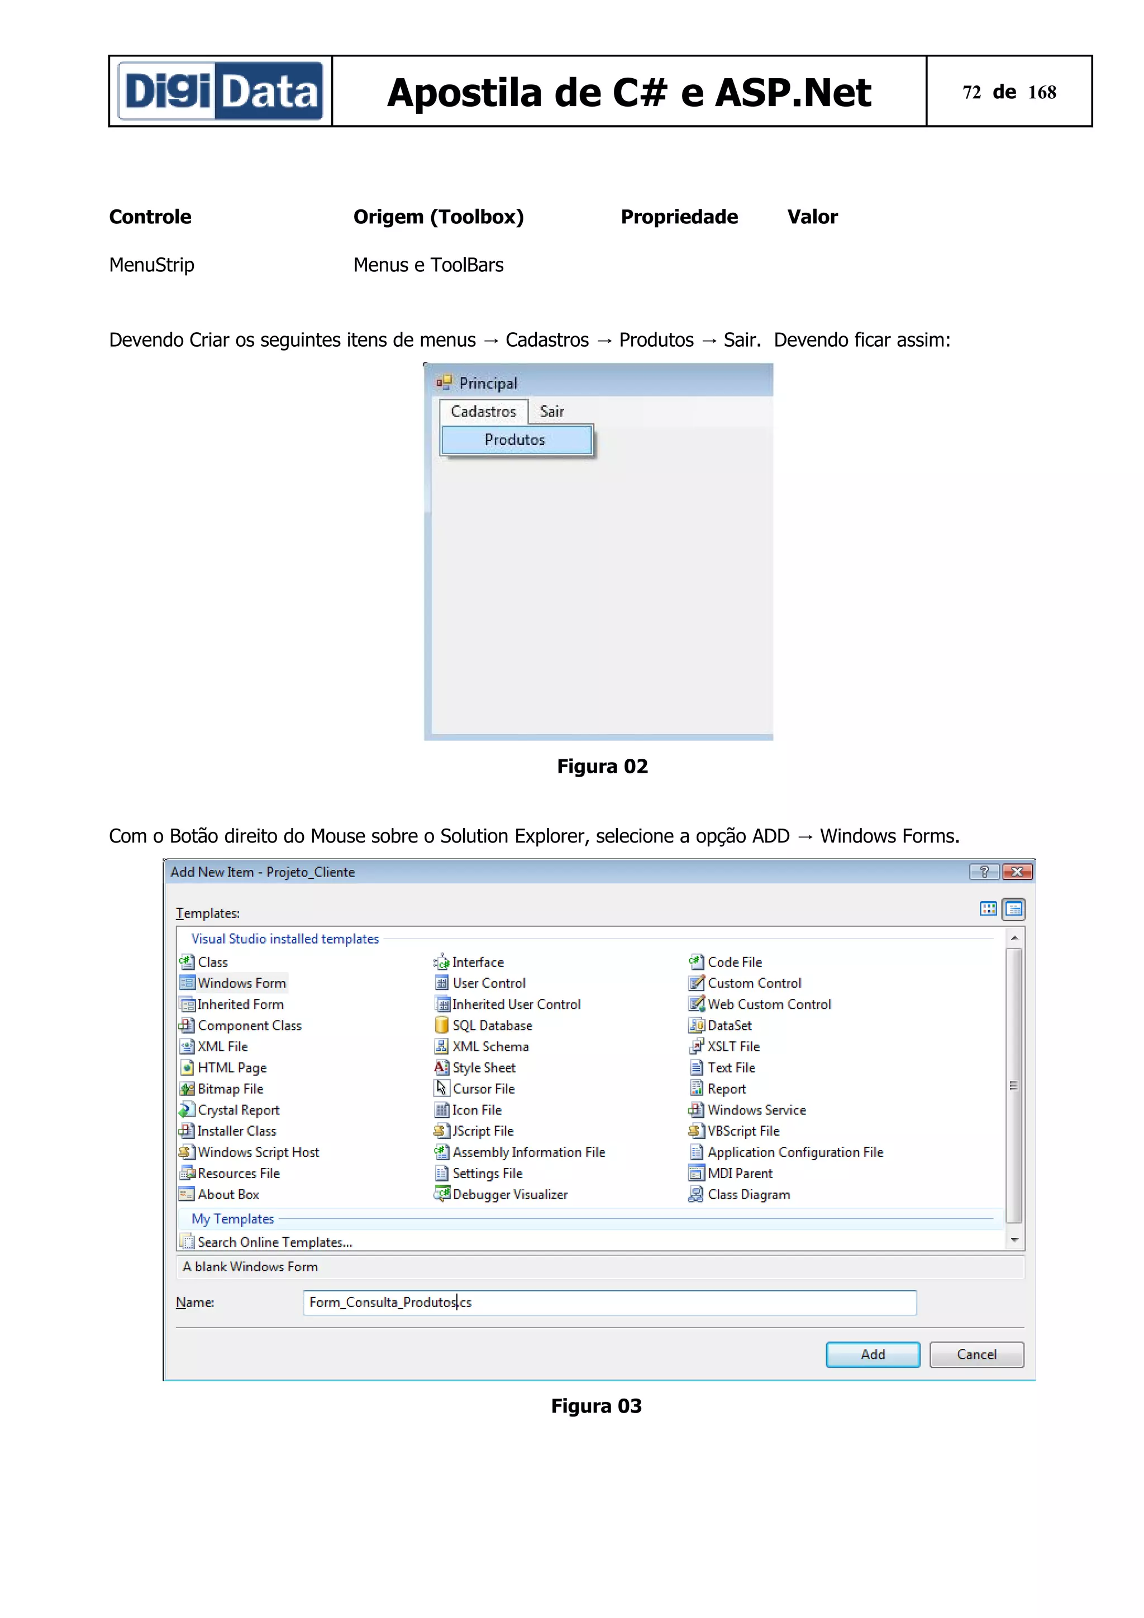Click the templates list vertical scrollbar thumb
Image resolution: width=1144 pixels, height=1618 pixels.
pos(1014,1085)
